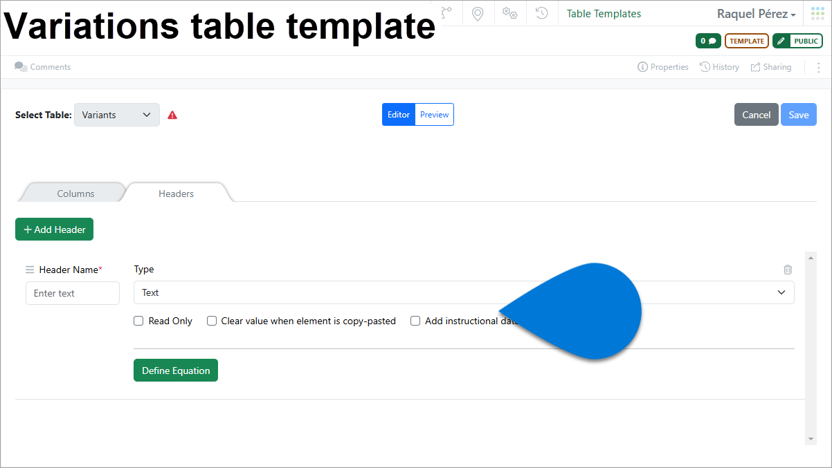
Task: Click the Add Header button
Action: point(54,229)
